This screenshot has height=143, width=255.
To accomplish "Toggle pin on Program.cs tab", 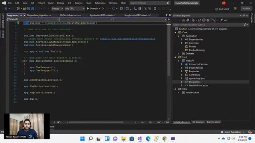I will click(x=21, y=15).
